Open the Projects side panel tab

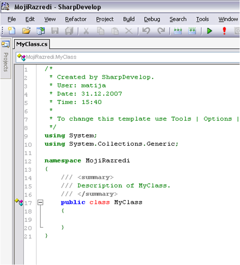[x=6, y=61]
